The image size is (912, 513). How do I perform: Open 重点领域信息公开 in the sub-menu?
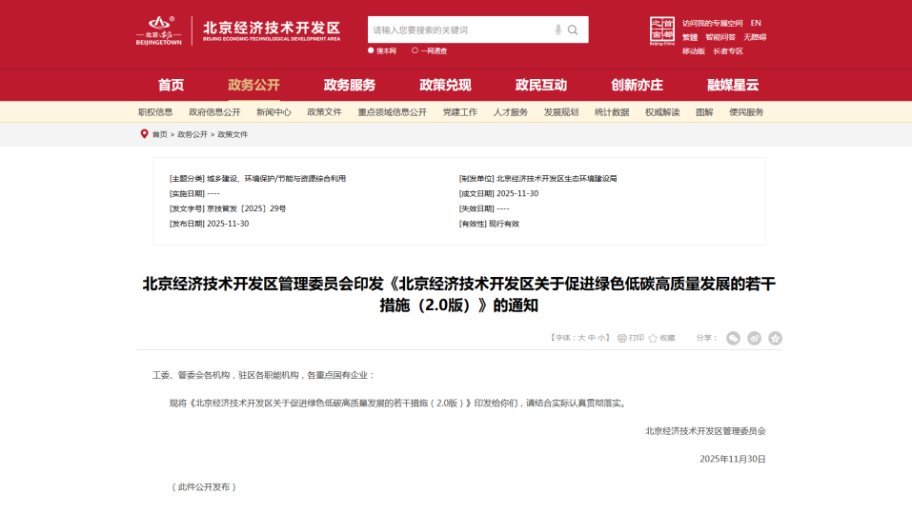click(392, 112)
